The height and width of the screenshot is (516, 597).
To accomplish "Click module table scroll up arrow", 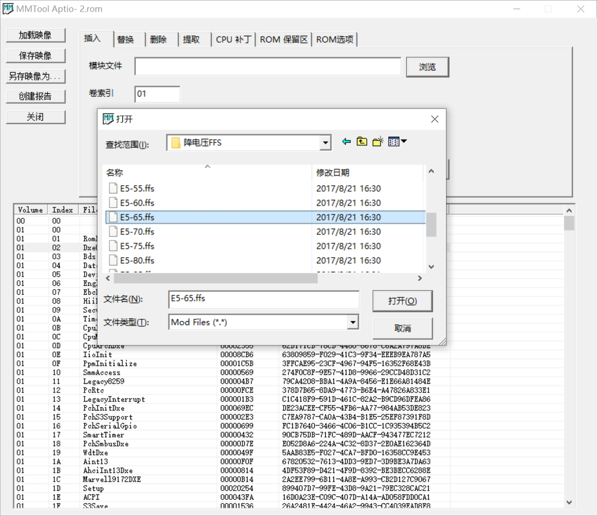I will coord(569,210).
